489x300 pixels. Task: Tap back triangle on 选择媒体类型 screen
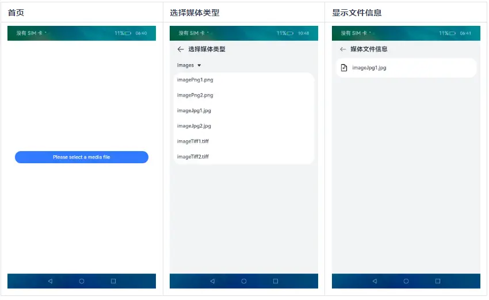(212, 281)
